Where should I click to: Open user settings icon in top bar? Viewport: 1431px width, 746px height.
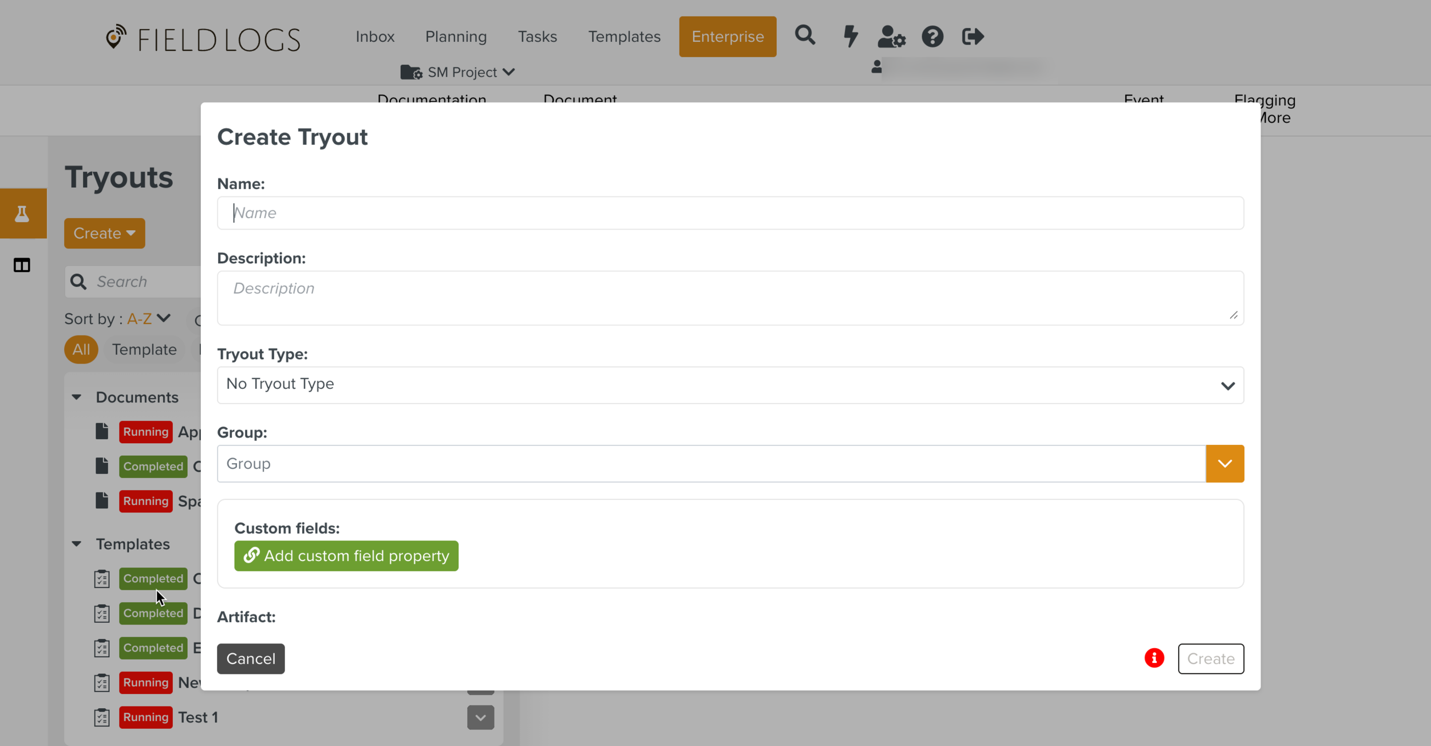coord(891,37)
